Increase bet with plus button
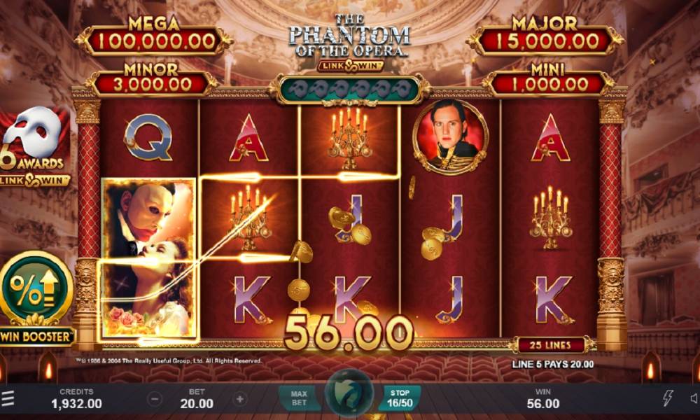This screenshot has height=420, width=700. tap(239, 398)
